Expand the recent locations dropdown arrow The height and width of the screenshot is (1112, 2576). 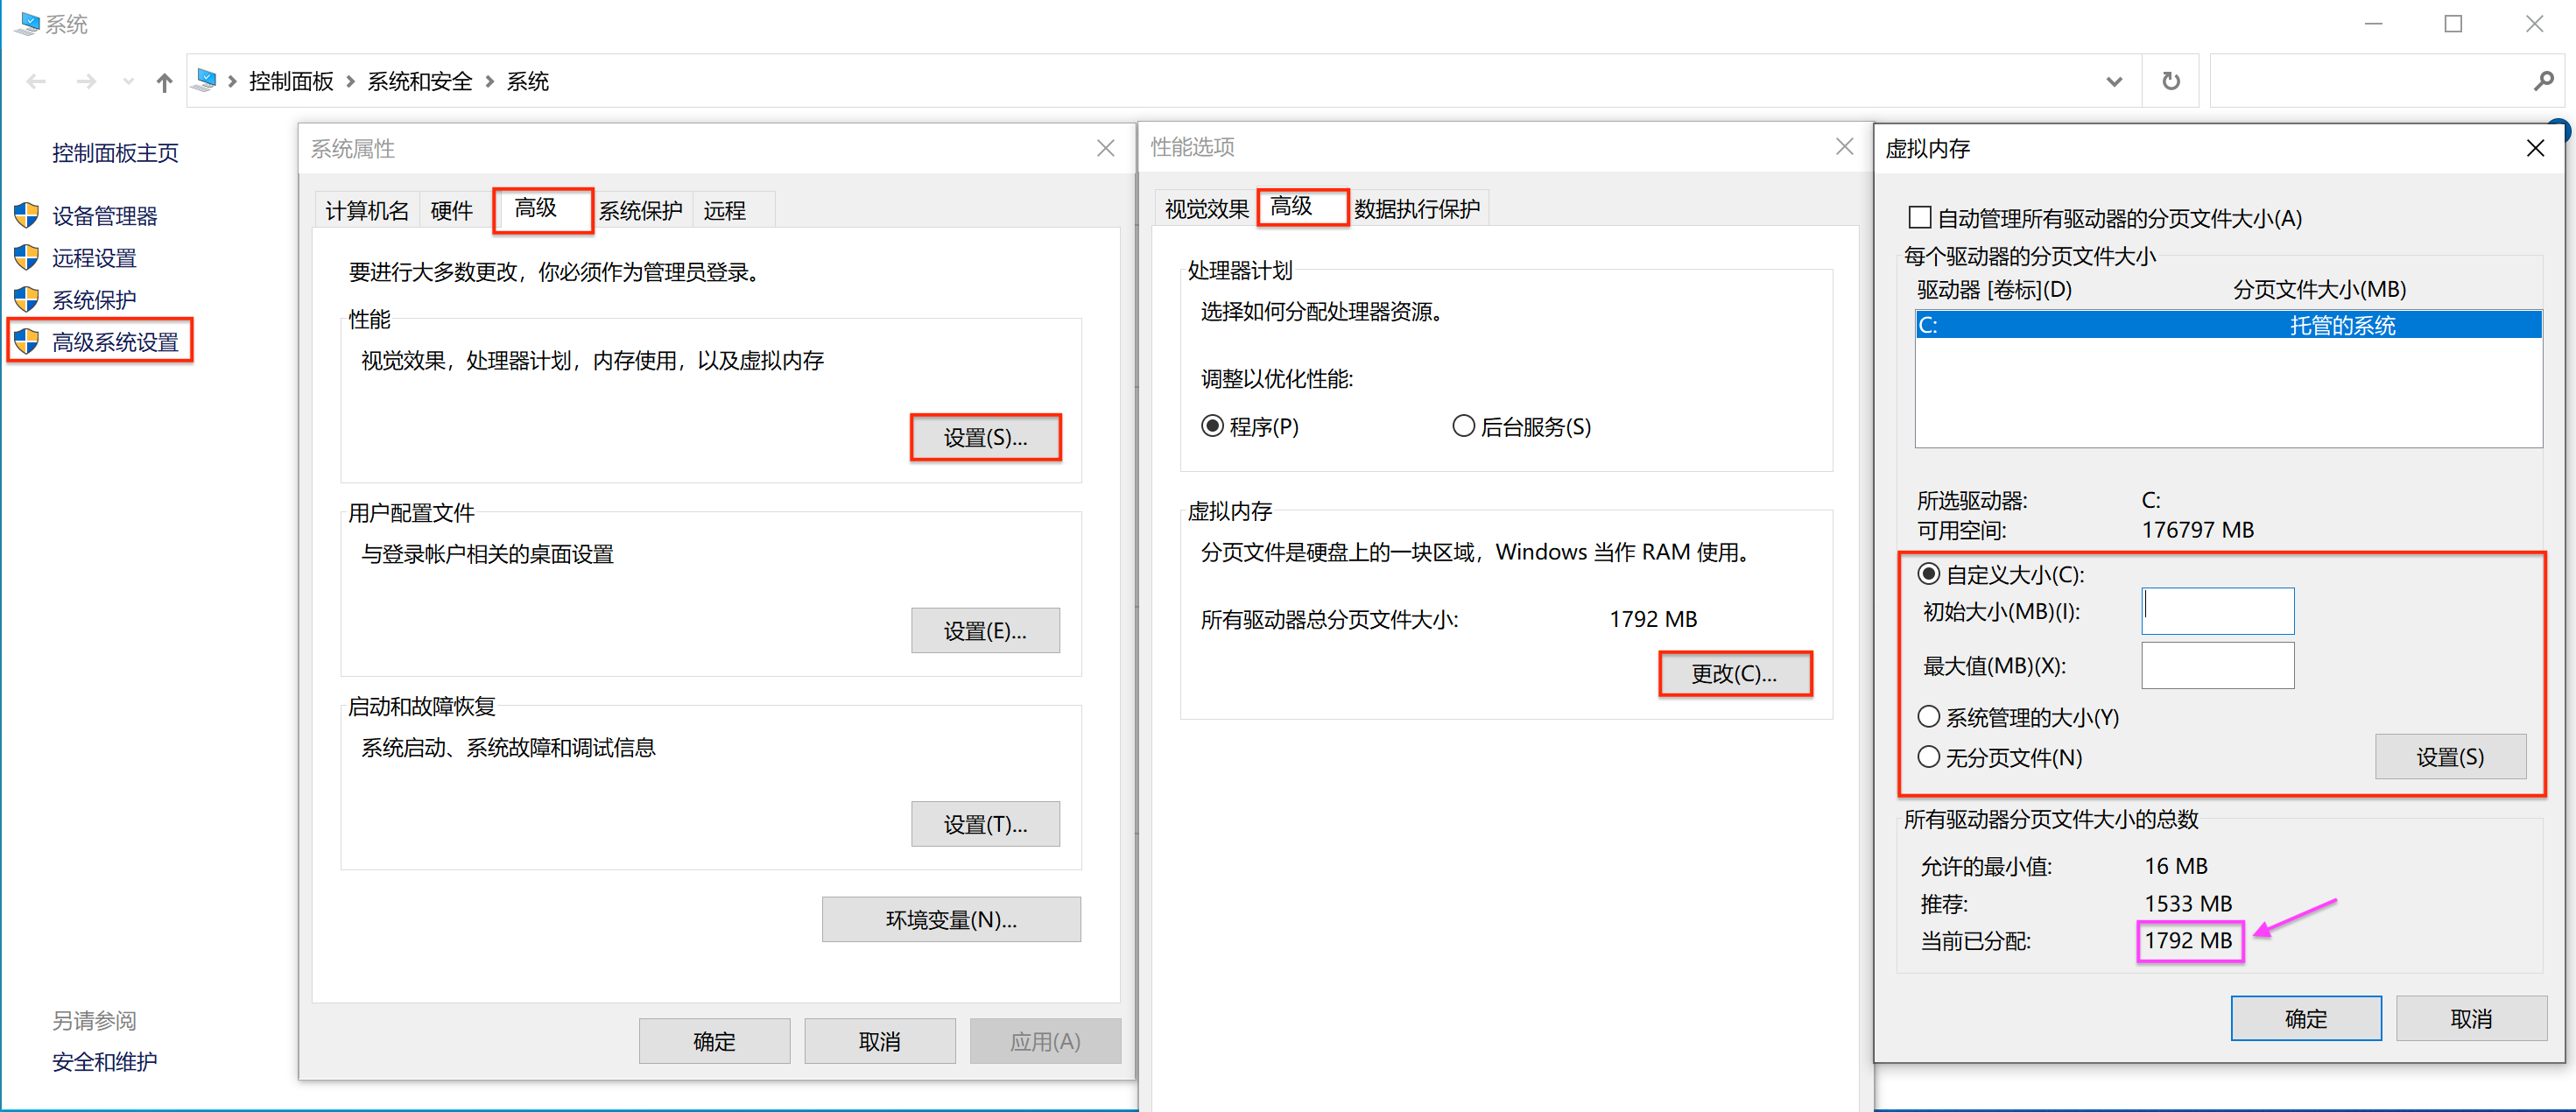[128, 82]
